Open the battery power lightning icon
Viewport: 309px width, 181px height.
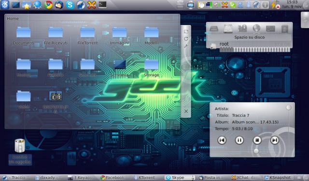275,5
